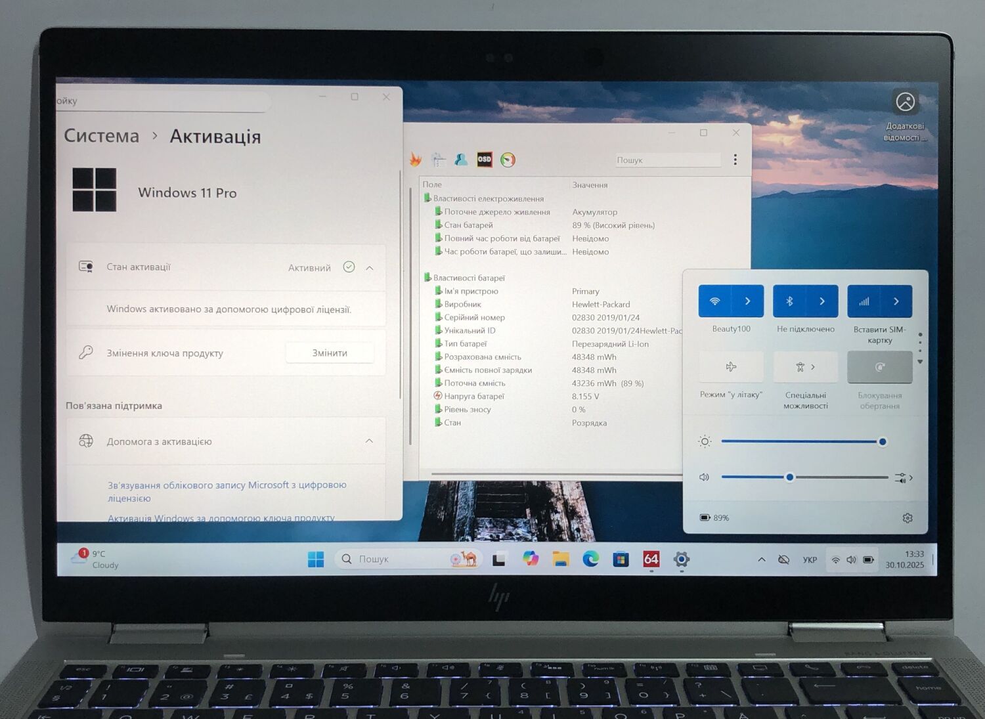Click the flame icon in AIDA64 toolbar
Image resolution: width=985 pixels, height=719 pixels.
416,160
